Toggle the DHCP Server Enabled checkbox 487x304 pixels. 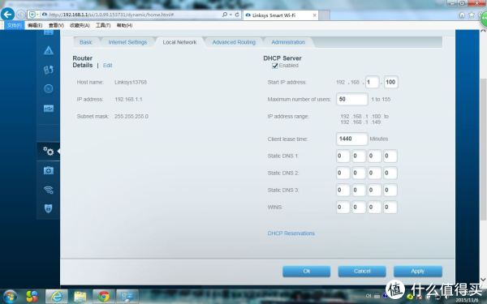click(275, 66)
